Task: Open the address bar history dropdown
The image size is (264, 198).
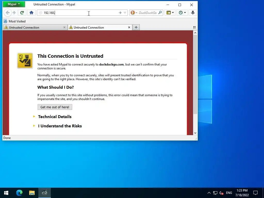Action: (x=125, y=13)
